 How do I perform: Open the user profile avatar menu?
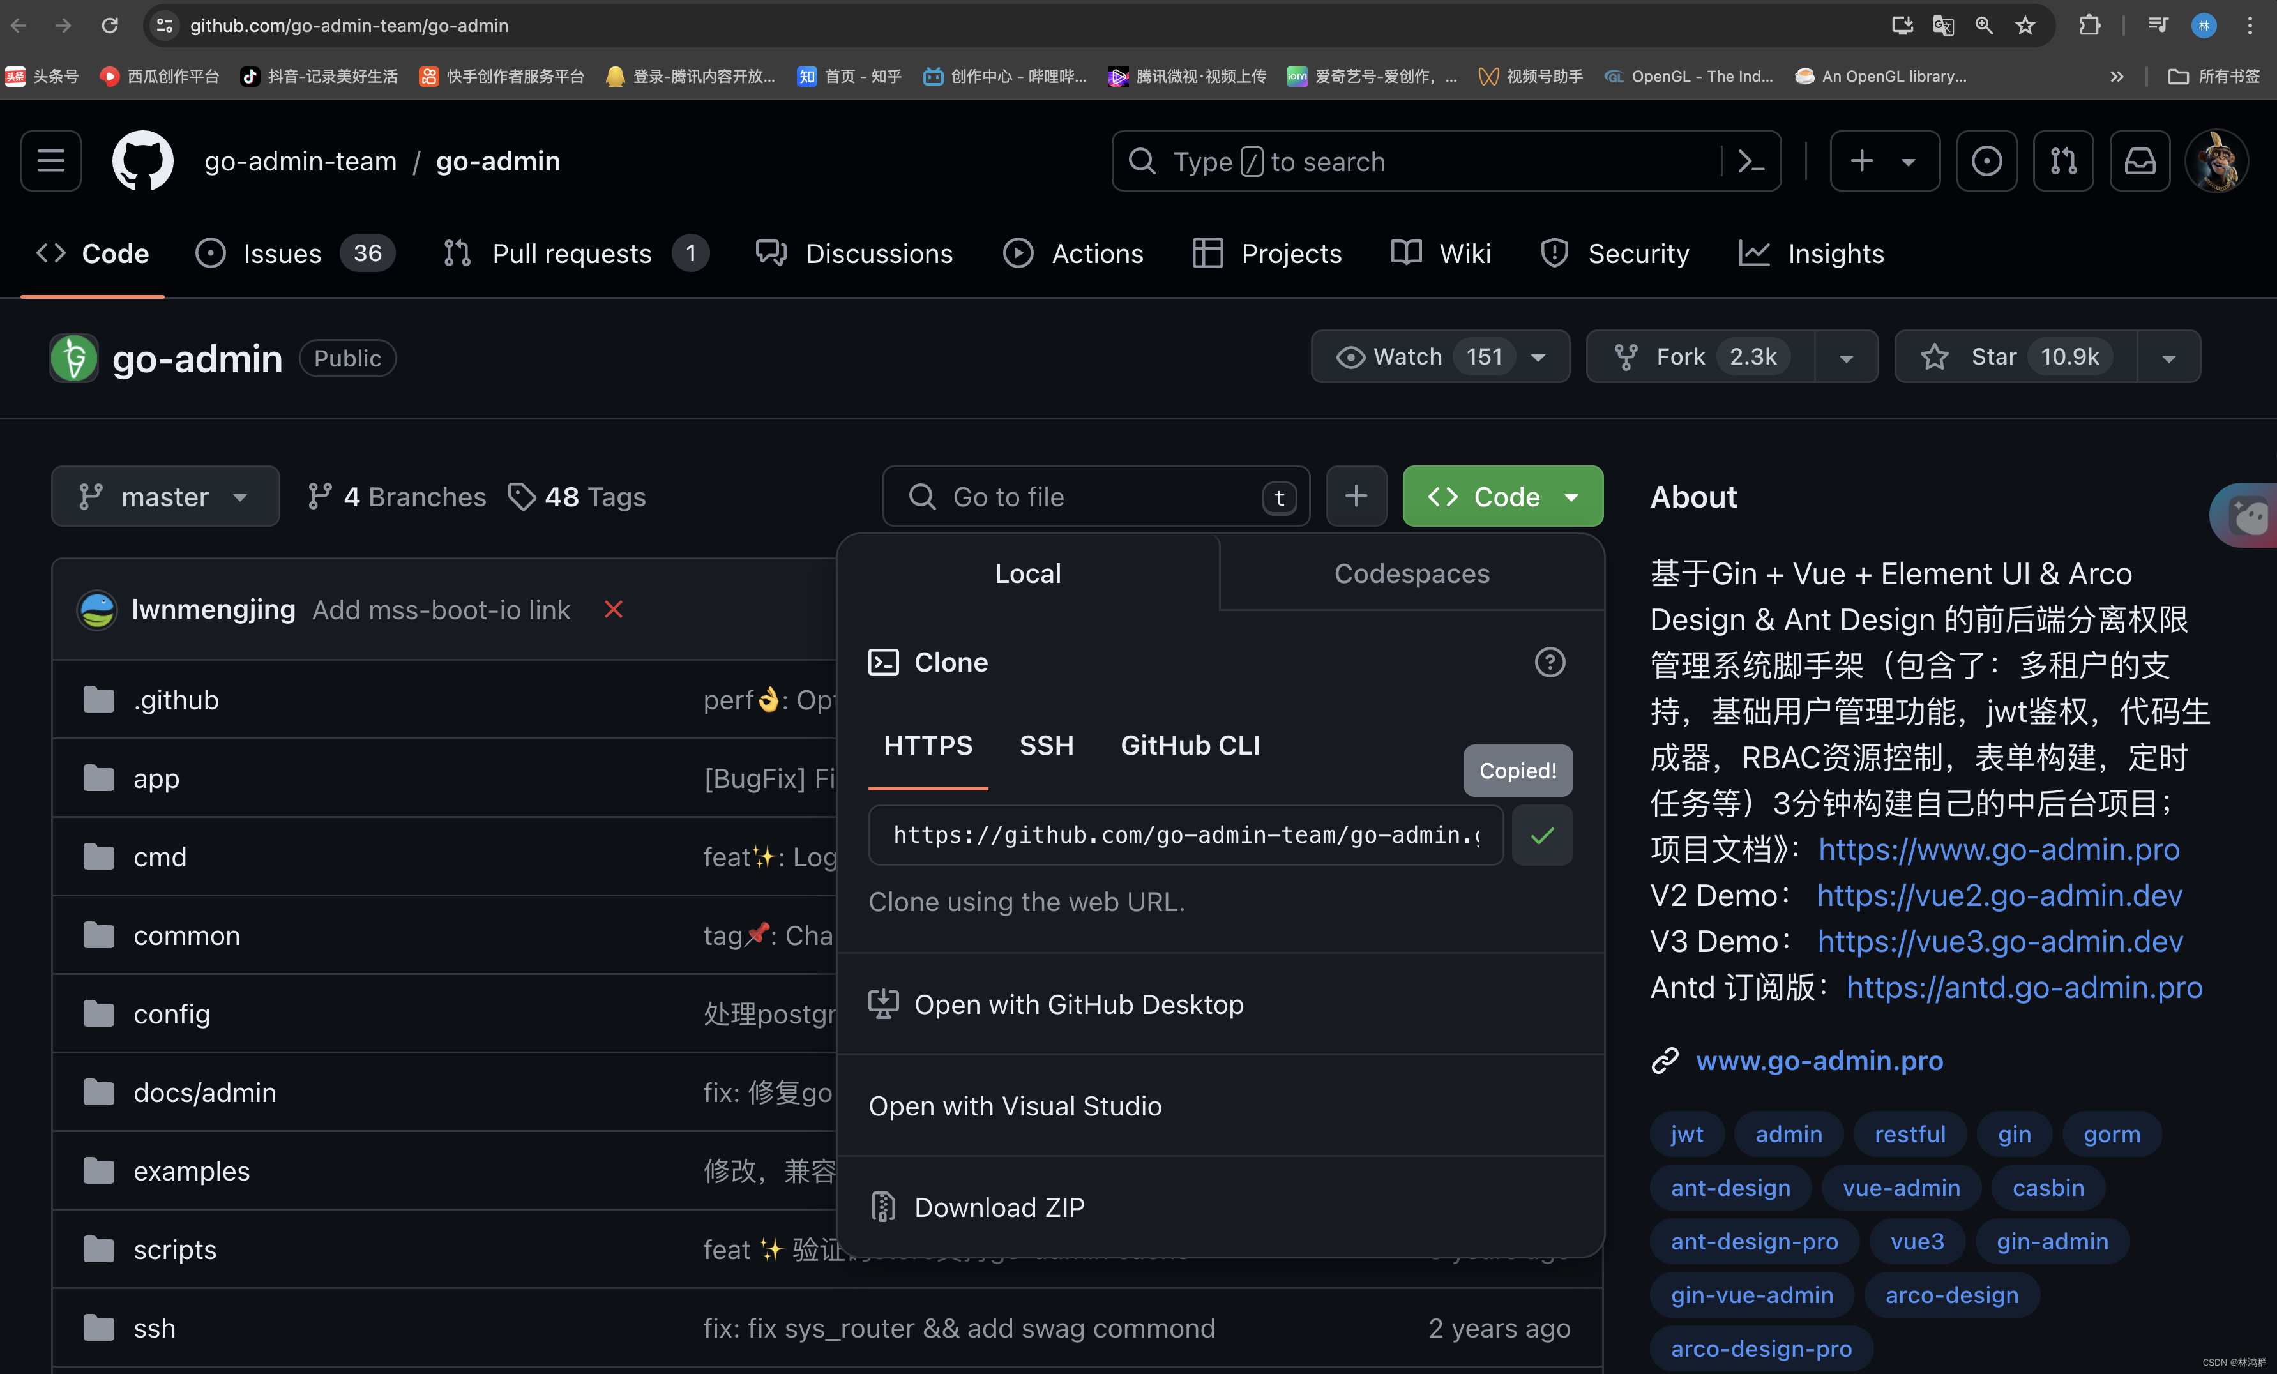[2217, 161]
